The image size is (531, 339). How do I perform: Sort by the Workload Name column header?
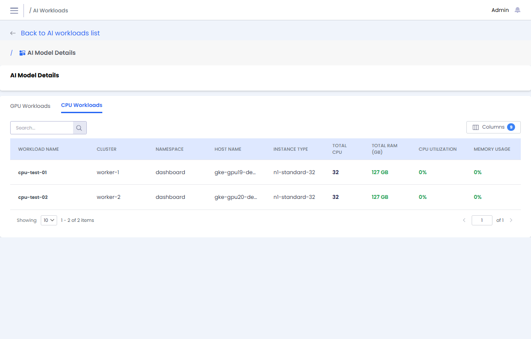point(39,149)
